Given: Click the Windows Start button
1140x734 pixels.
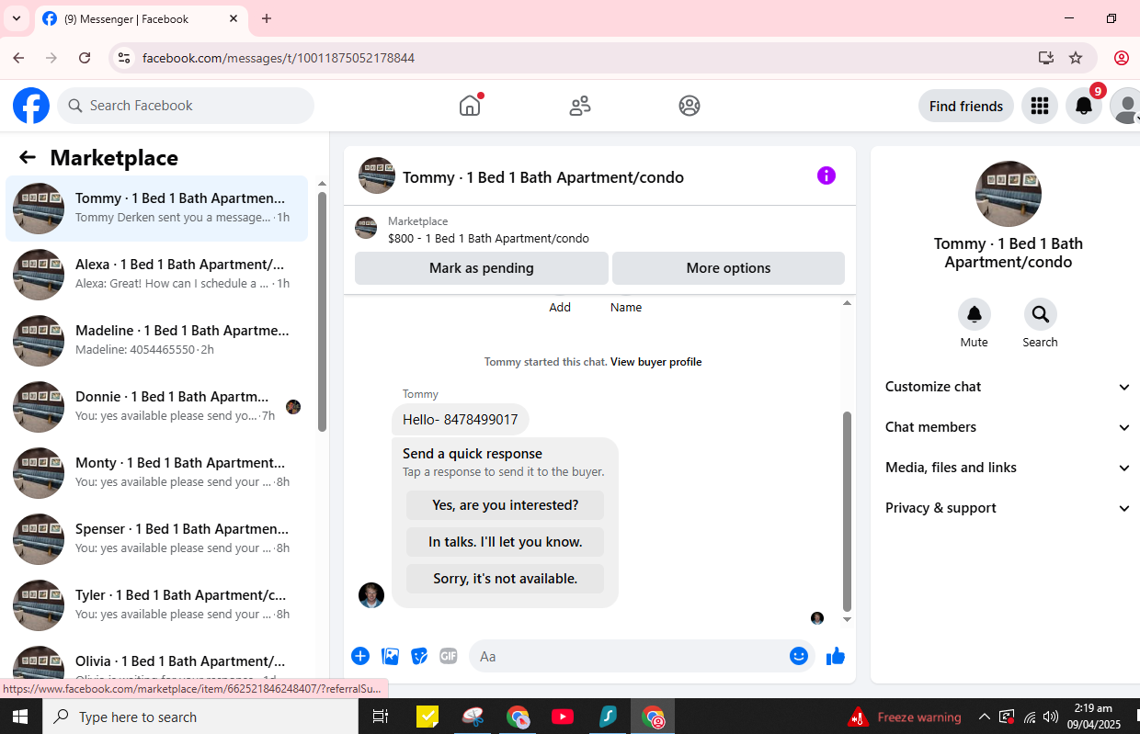Looking at the screenshot, I should pyautogui.click(x=20, y=717).
